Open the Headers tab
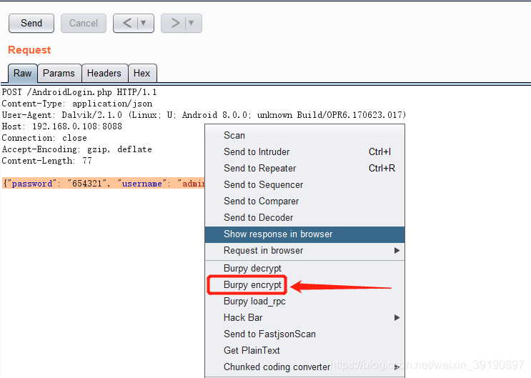 coord(104,73)
